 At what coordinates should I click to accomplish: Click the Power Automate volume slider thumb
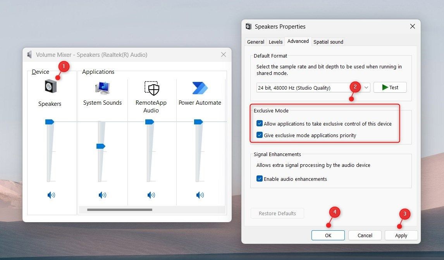[x=198, y=122]
